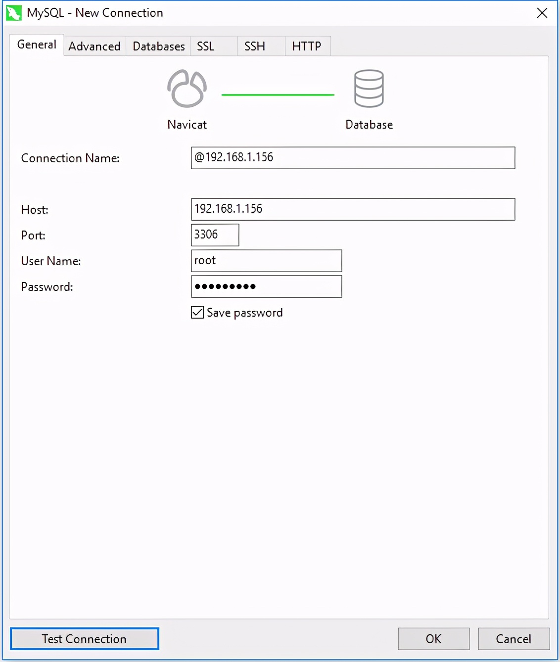
Task: Switch to the SSH tab
Action: 261,46
